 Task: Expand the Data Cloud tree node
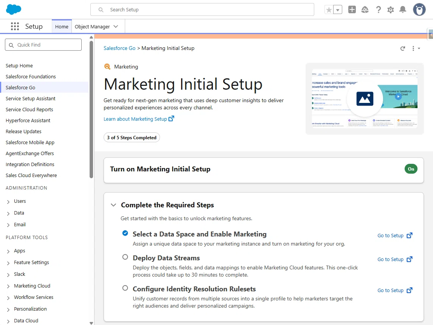click(x=8, y=321)
